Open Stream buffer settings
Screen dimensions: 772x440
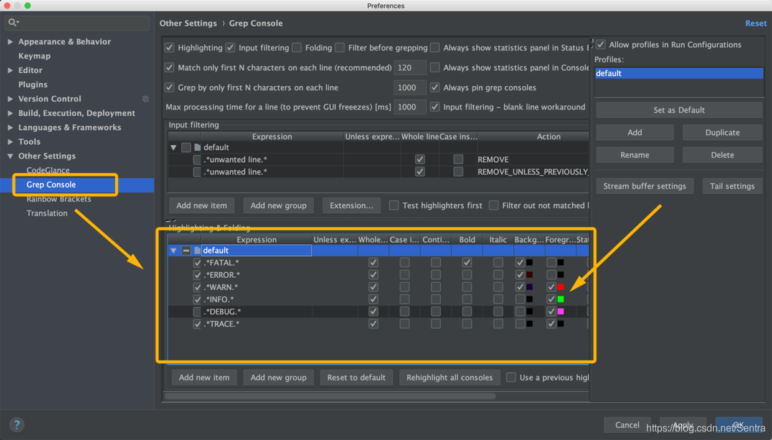click(x=644, y=186)
